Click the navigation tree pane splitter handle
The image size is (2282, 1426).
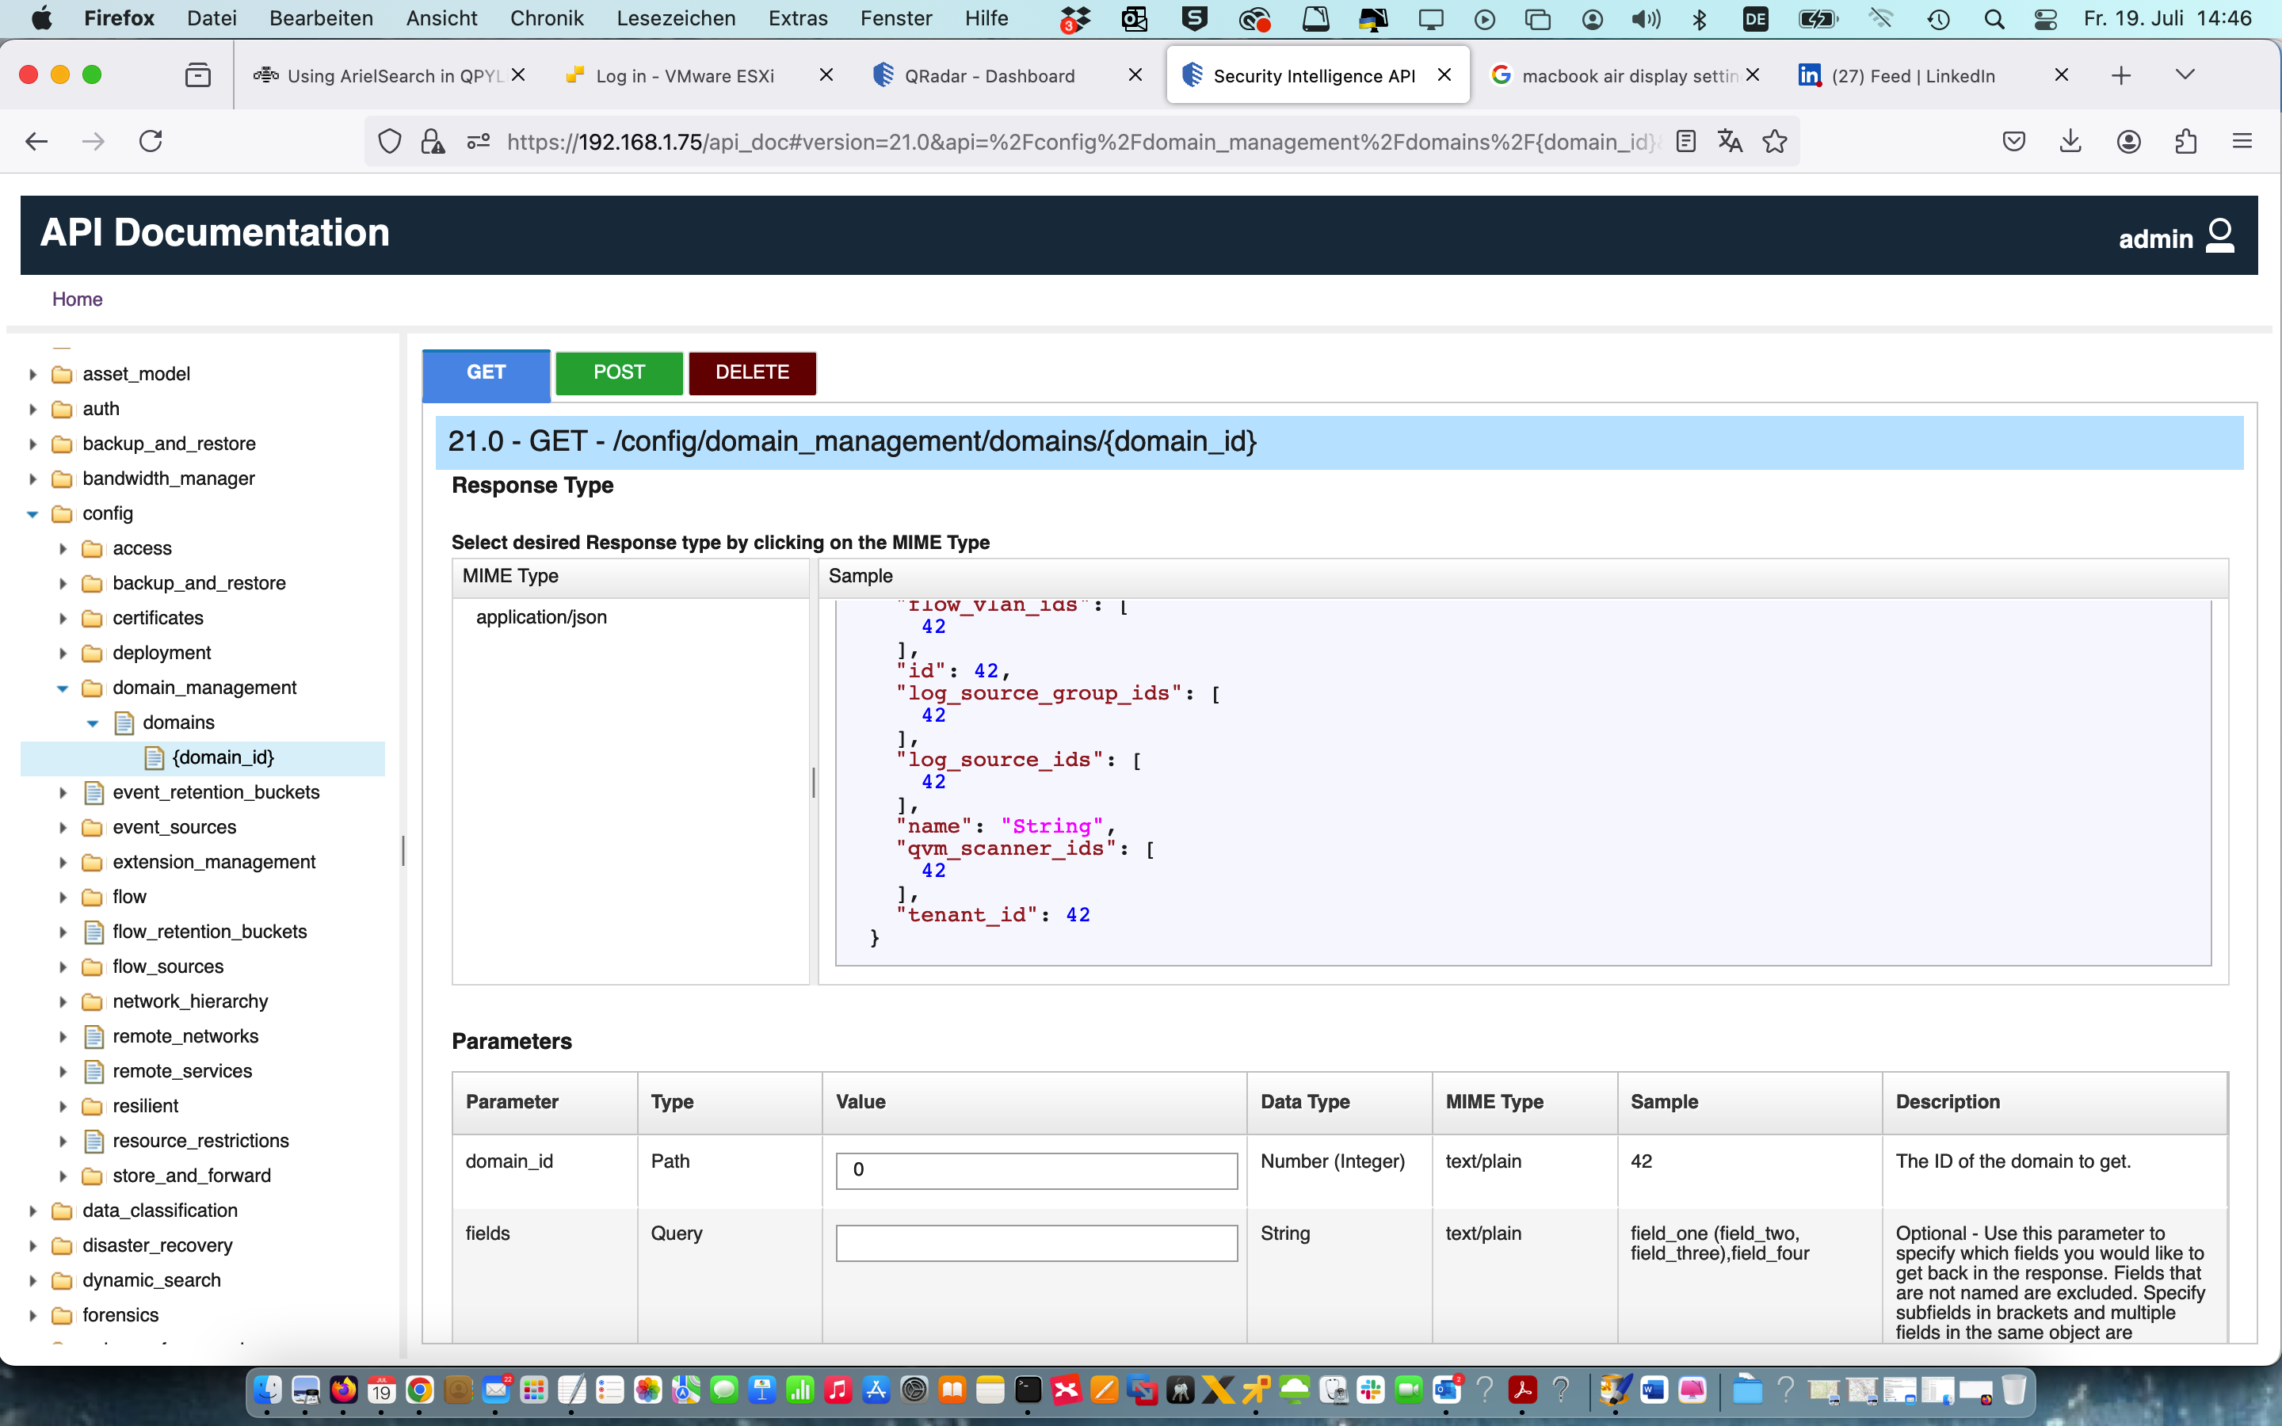(x=403, y=851)
